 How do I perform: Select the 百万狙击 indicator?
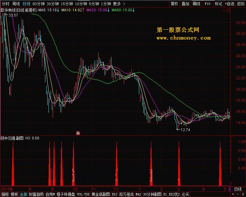click(126, 195)
